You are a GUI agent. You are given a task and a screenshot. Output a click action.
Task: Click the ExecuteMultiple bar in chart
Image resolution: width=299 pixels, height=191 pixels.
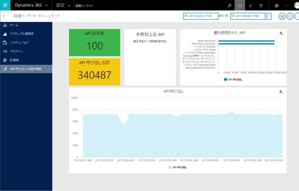coord(246,41)
